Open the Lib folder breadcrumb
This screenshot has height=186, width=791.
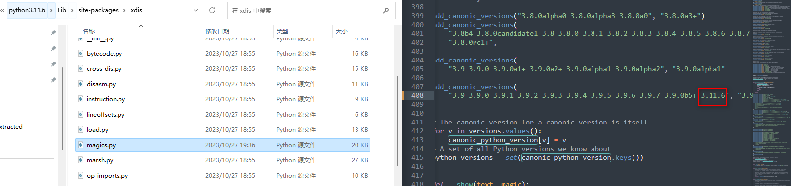pos(62,10)
